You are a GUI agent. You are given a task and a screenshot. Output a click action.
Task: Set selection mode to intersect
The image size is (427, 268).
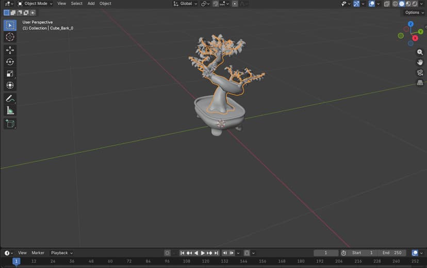(32, 12)
